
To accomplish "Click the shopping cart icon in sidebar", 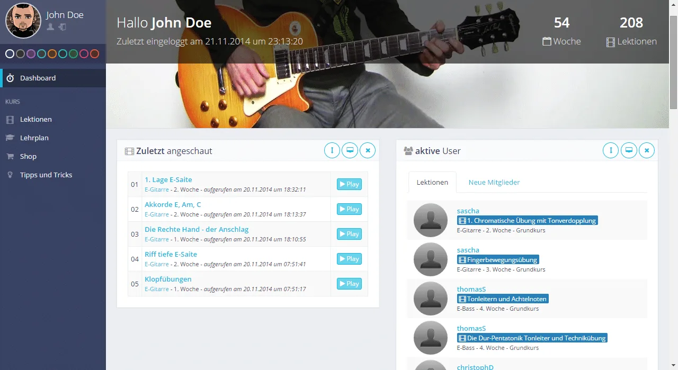I will [x=10, y=156].
